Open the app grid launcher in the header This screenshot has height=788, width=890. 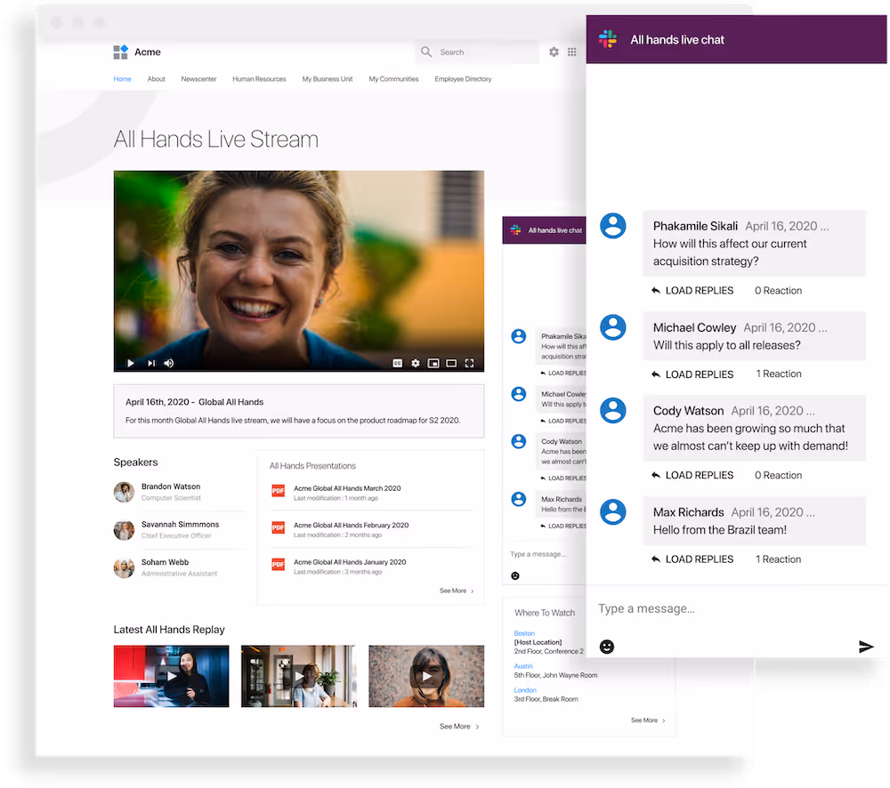point(572,52)
